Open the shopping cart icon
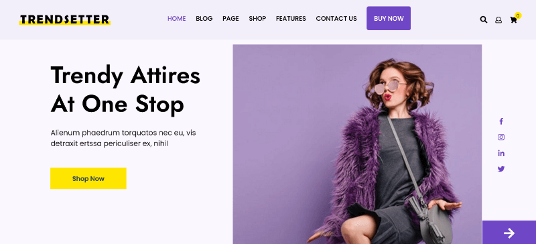 click(x=513, y=20)
